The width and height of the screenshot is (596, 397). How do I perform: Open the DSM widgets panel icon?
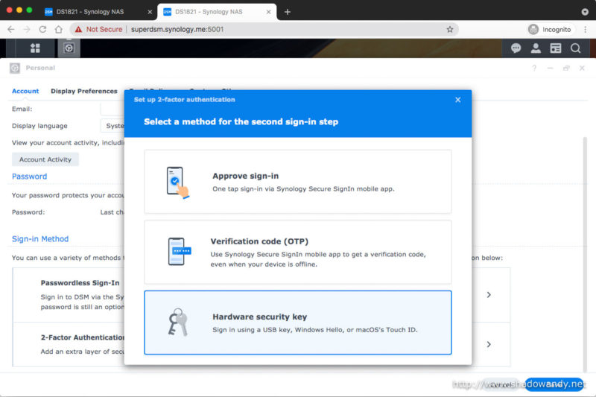click(x=555, y=48)
